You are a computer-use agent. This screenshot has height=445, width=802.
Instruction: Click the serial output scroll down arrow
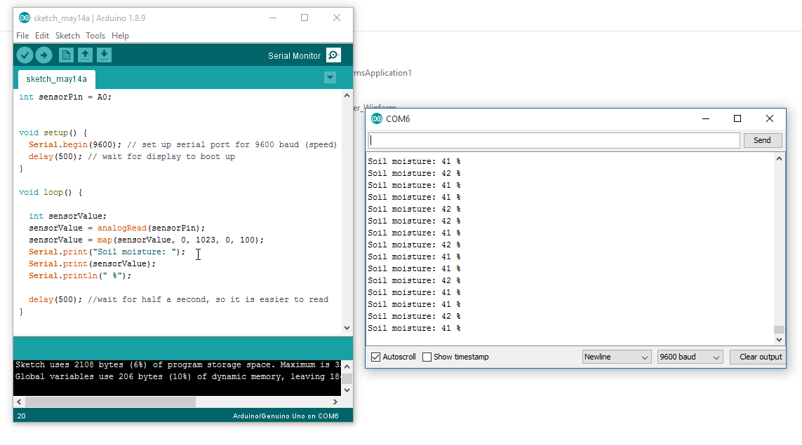[779, 339]
